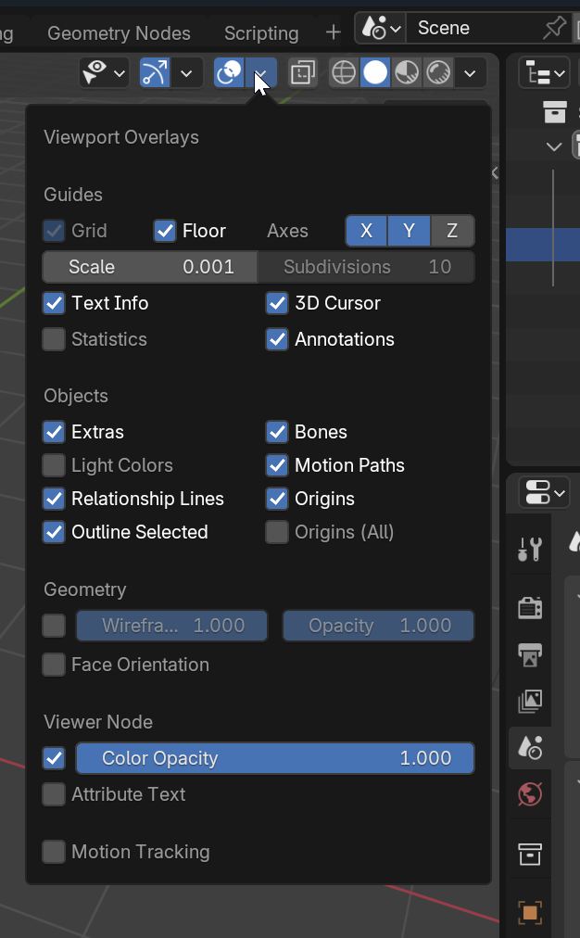
Task: Open the World properties tab
Action: (x=530, y=794)
